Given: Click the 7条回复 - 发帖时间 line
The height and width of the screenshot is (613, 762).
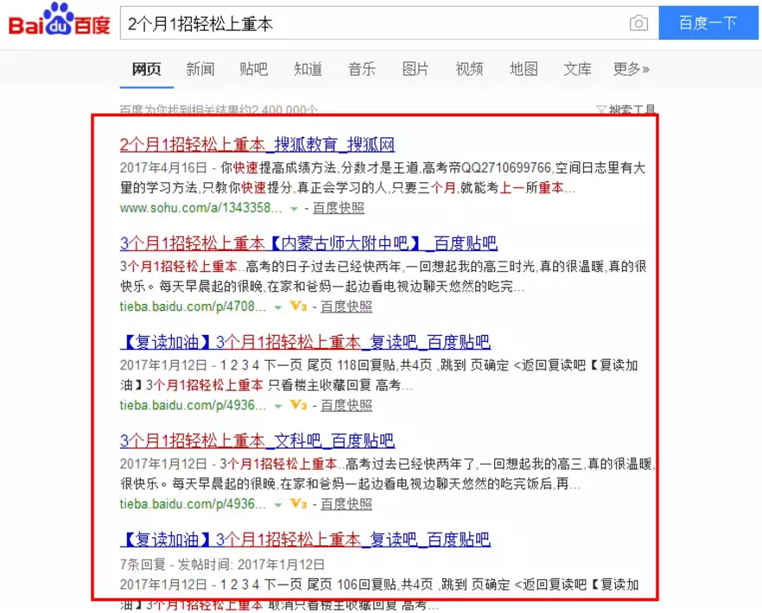Looking at the screenshot, I should pos(222,565).
